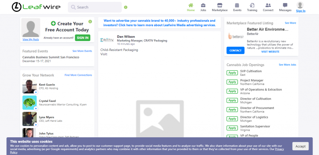
Task: Open Director of Logistics job title
Action: coord(254,117)
